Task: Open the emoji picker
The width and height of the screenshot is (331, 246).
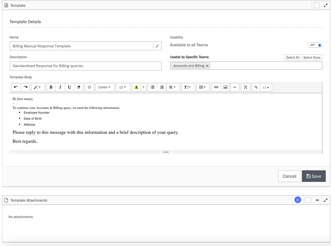Action: (89, 87)
